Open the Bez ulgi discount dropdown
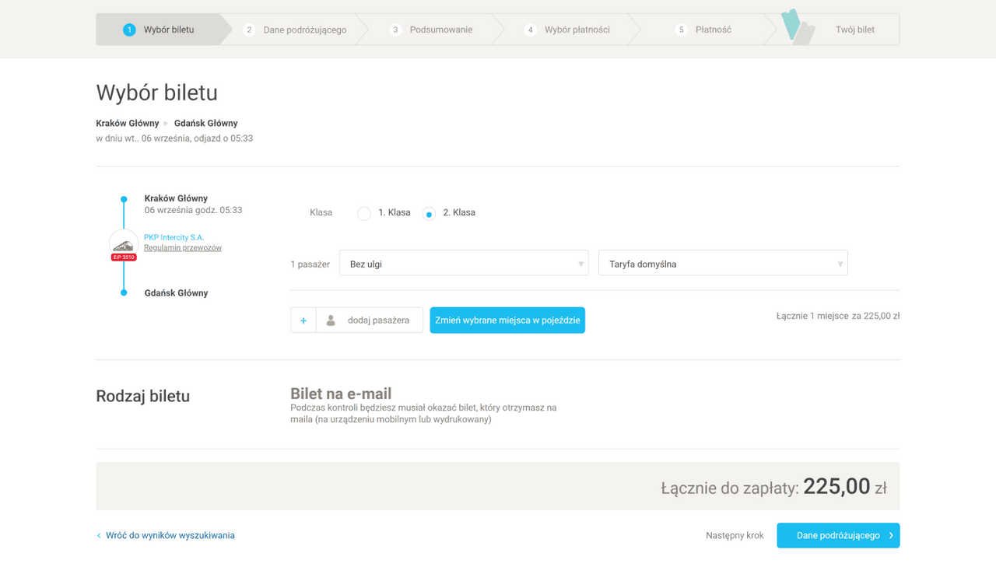 click(464, 263)
